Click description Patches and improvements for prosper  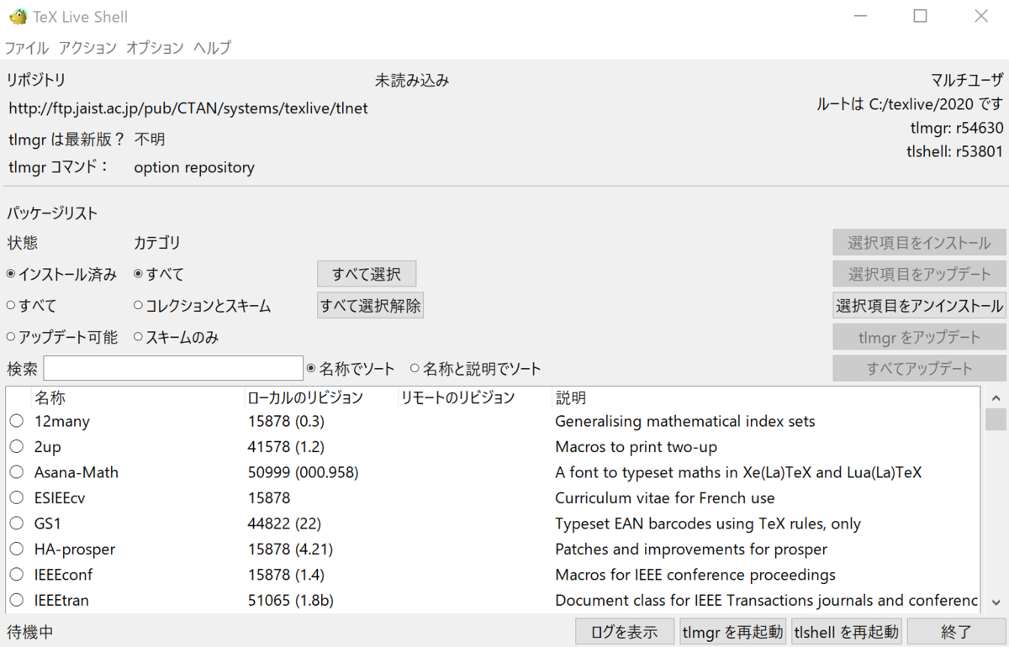[x=691, y=550]
